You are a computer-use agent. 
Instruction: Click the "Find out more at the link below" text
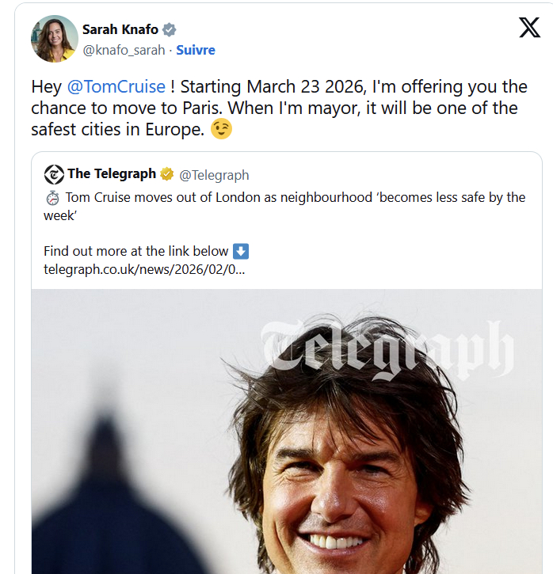click(135, 251)
